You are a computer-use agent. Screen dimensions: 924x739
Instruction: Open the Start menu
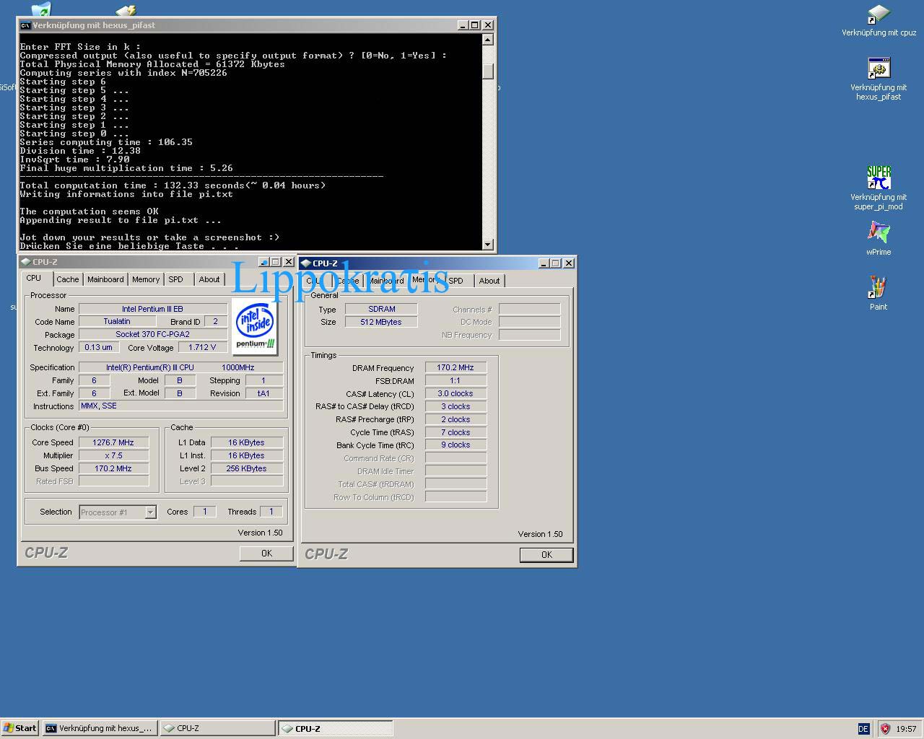(19, 728)
